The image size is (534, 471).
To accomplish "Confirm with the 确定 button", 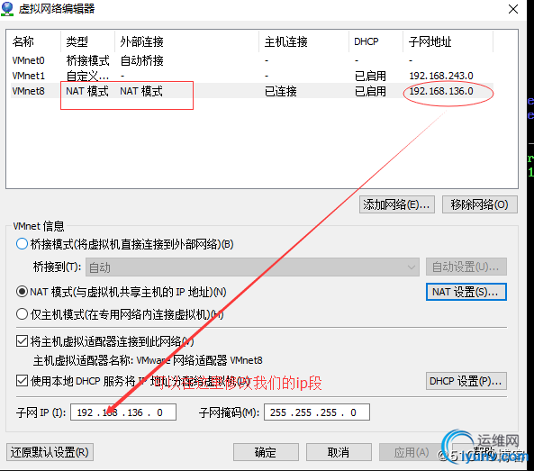I will pos(266,452).
